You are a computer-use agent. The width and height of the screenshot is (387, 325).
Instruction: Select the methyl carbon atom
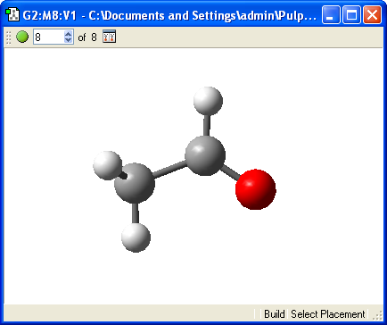(135, 183)
